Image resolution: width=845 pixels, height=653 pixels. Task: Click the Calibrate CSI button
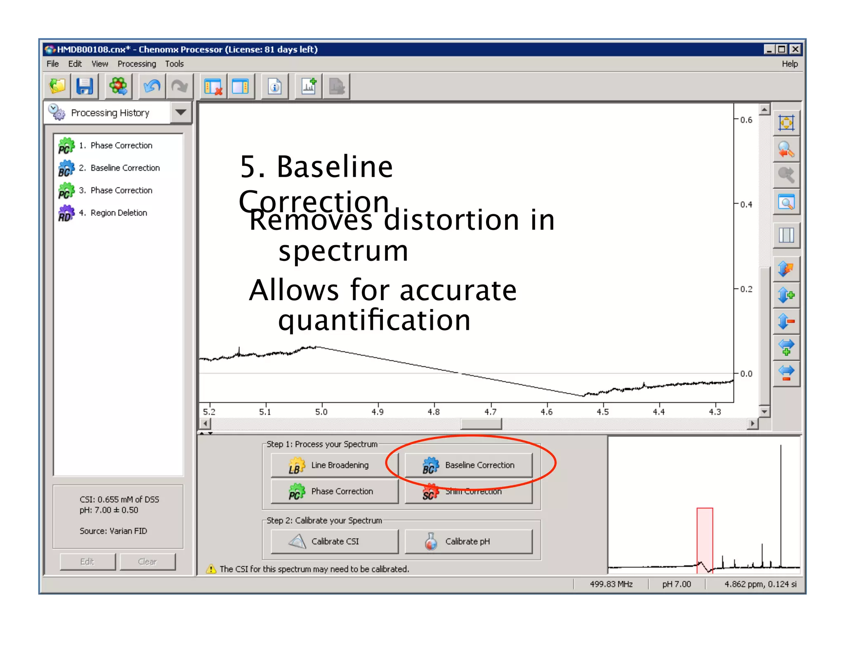335,541
